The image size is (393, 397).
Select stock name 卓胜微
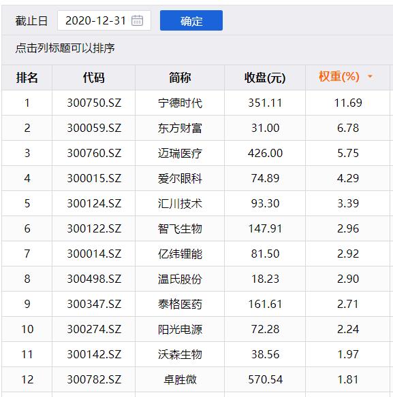point(180,380)
